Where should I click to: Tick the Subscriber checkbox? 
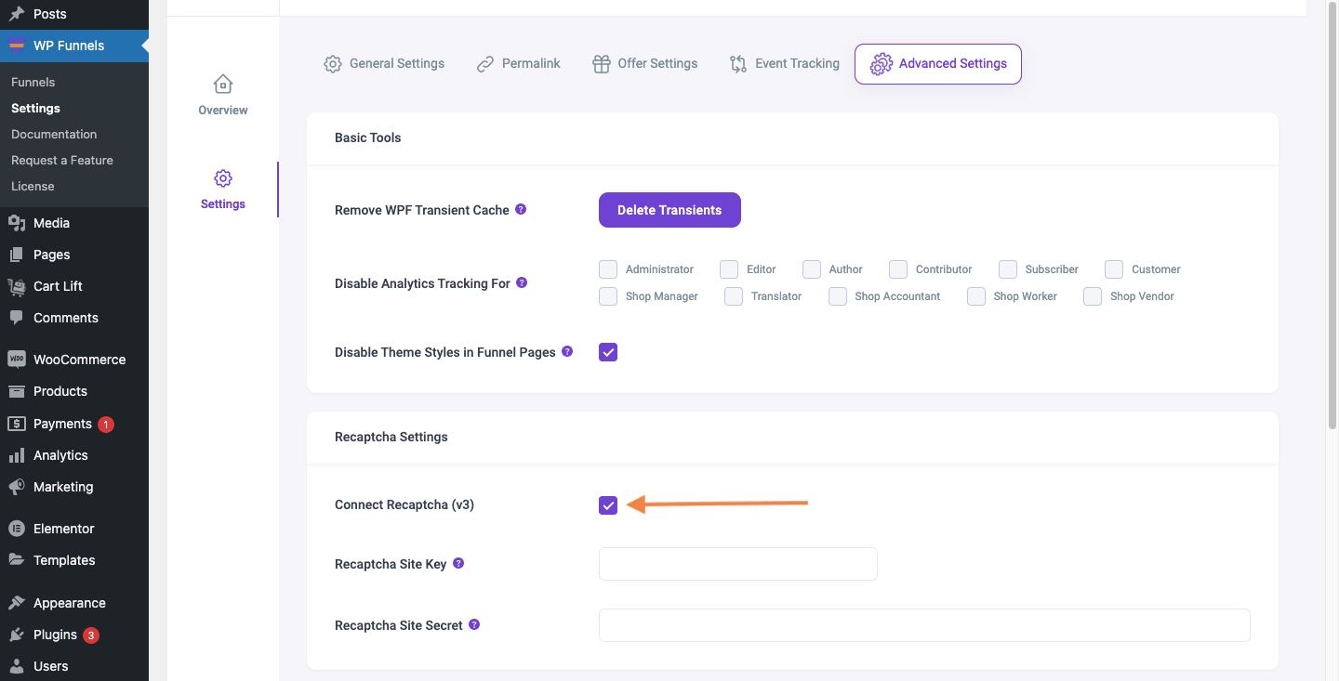pos(1008,269)
